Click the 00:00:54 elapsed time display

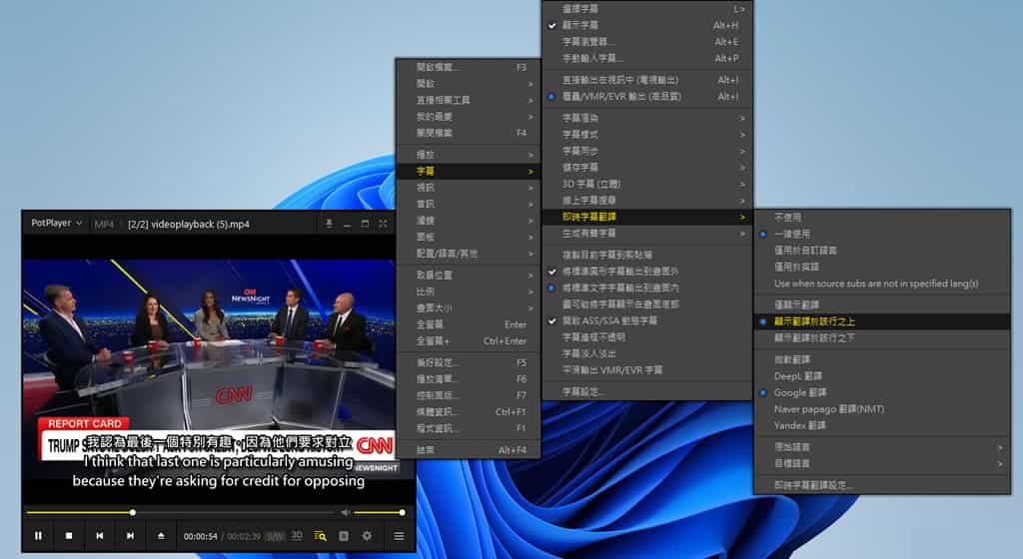click(x=200, y=536)
